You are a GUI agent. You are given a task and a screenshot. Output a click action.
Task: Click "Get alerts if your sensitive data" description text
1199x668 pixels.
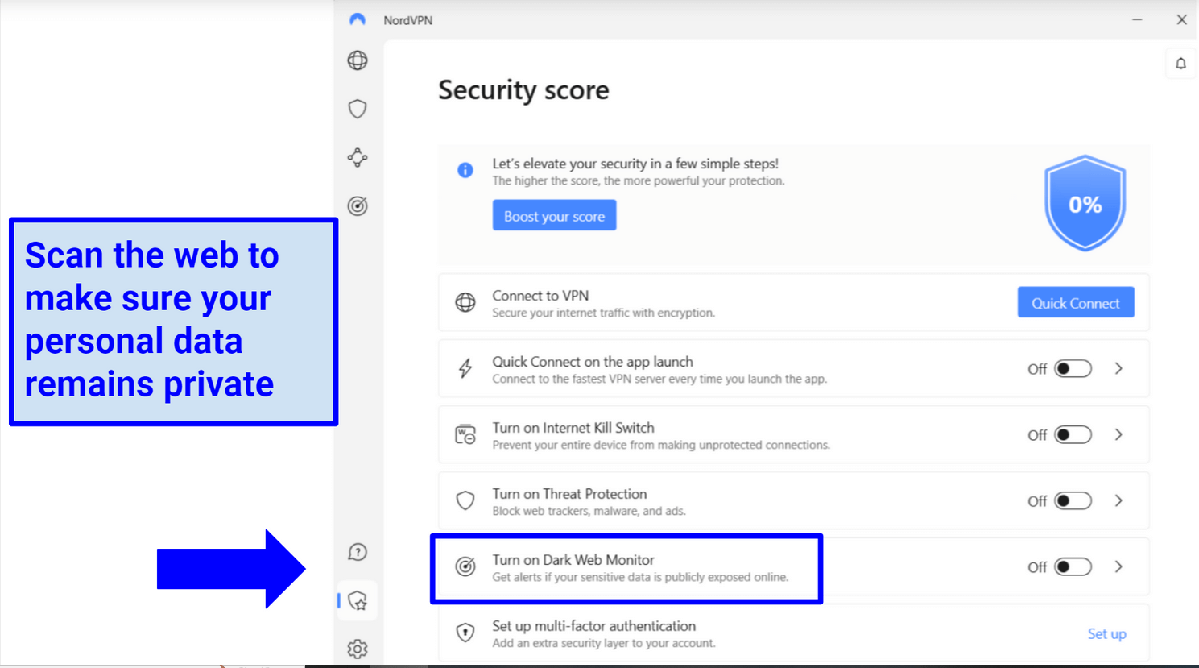(641, 577)
